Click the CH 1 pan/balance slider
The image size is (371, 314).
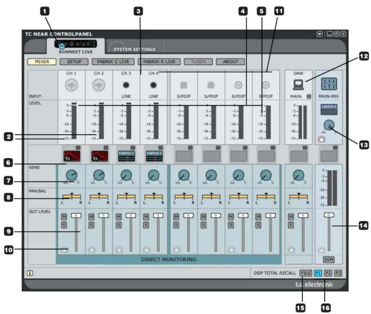coord(72,196)
